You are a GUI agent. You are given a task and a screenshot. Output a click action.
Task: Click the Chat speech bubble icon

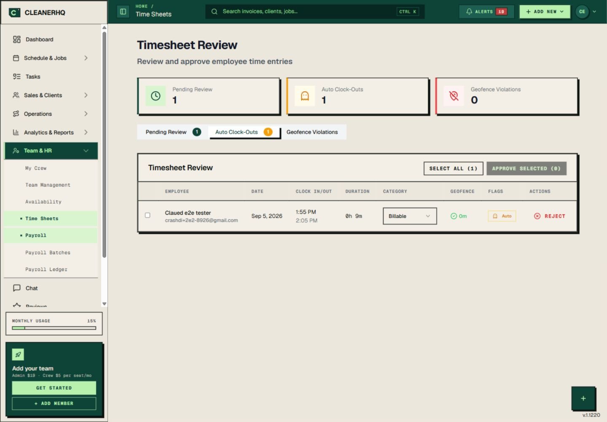(17, 288)
